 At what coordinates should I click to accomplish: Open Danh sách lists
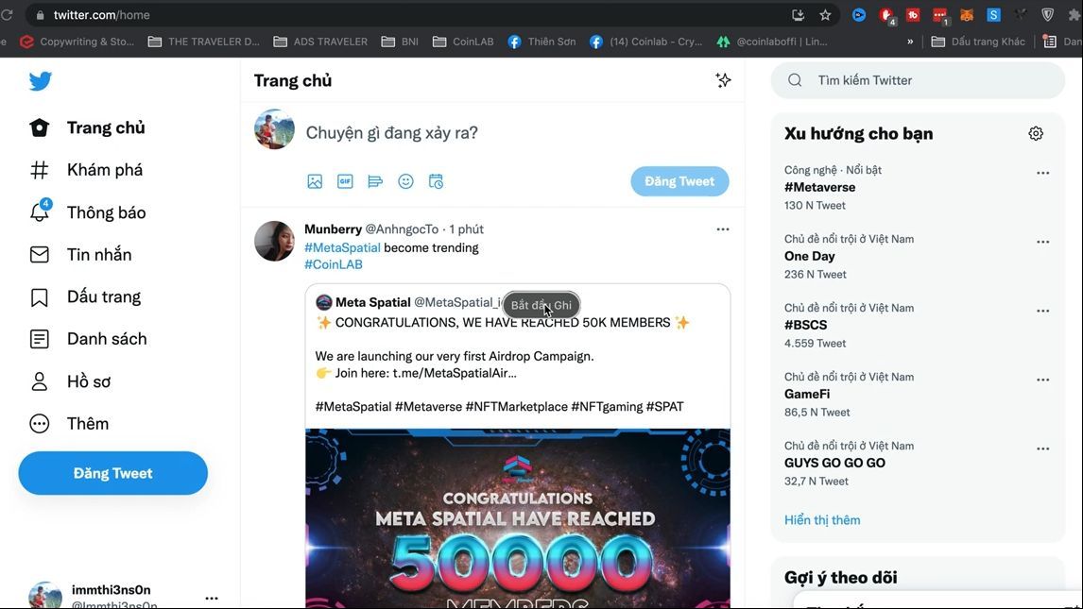[89, 339]
